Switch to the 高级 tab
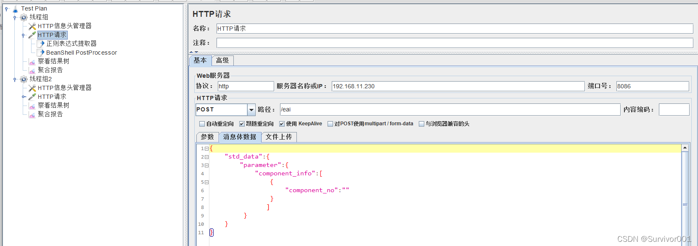 click(222, 61)
